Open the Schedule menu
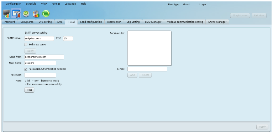The width and height of the screenshot is (273, 134). (31, 4)
